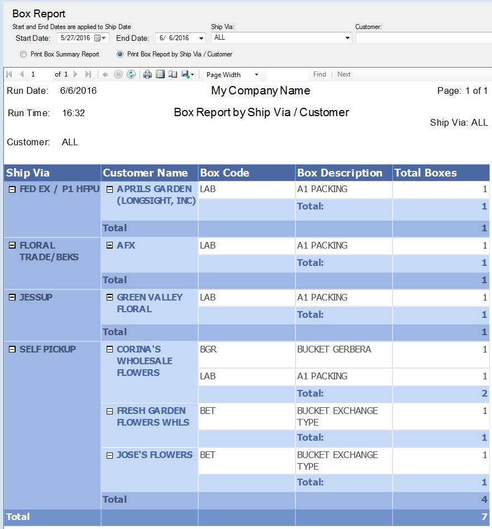Collapse AFX customer rows

click(109, 246)
